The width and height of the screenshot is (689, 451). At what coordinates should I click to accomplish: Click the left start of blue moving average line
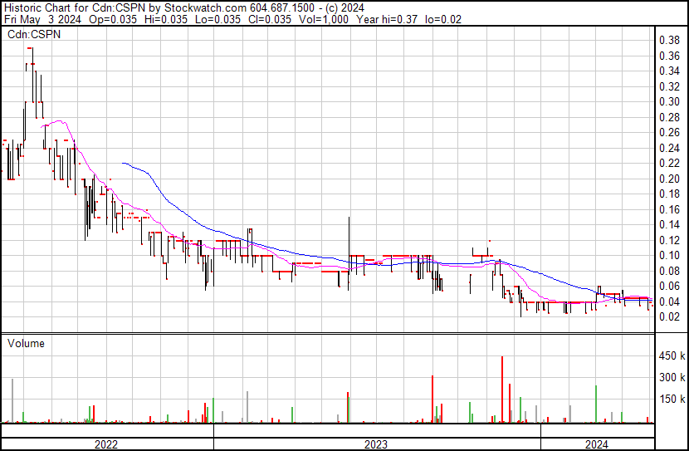pos(124,164)
